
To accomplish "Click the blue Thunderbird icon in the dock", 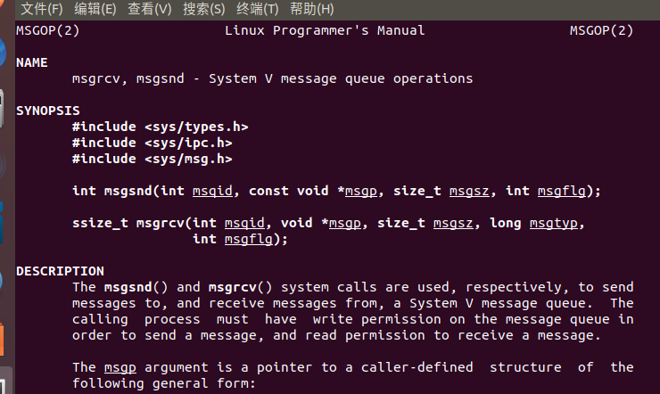I will tap(3, 52).
